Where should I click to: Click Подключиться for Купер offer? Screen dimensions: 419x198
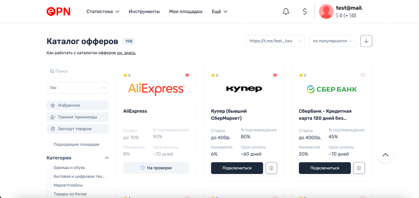point(237,168)
